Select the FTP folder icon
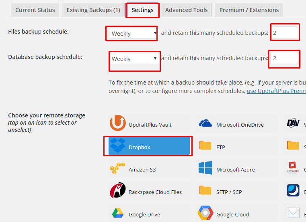This screenshot has height=222, width=306. pos(205,145)
